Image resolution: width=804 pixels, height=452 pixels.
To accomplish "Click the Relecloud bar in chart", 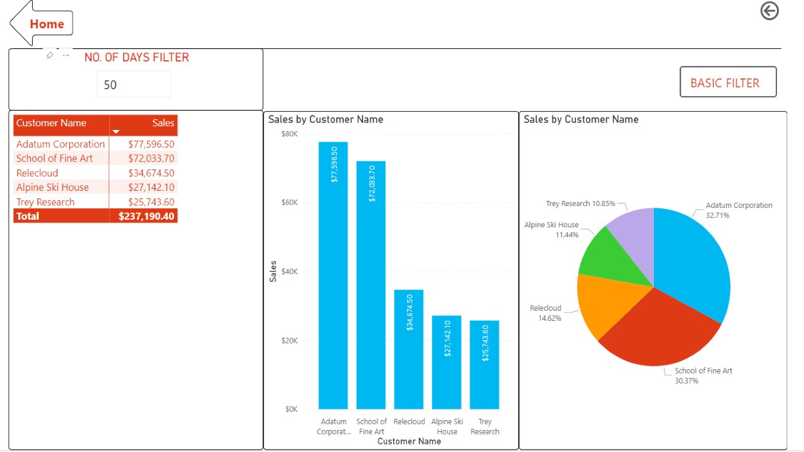I will tap(409, 350).
